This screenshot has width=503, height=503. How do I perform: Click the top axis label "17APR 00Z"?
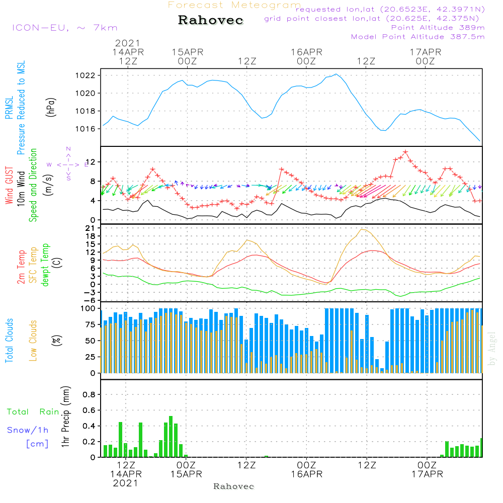tap(426, 56)
